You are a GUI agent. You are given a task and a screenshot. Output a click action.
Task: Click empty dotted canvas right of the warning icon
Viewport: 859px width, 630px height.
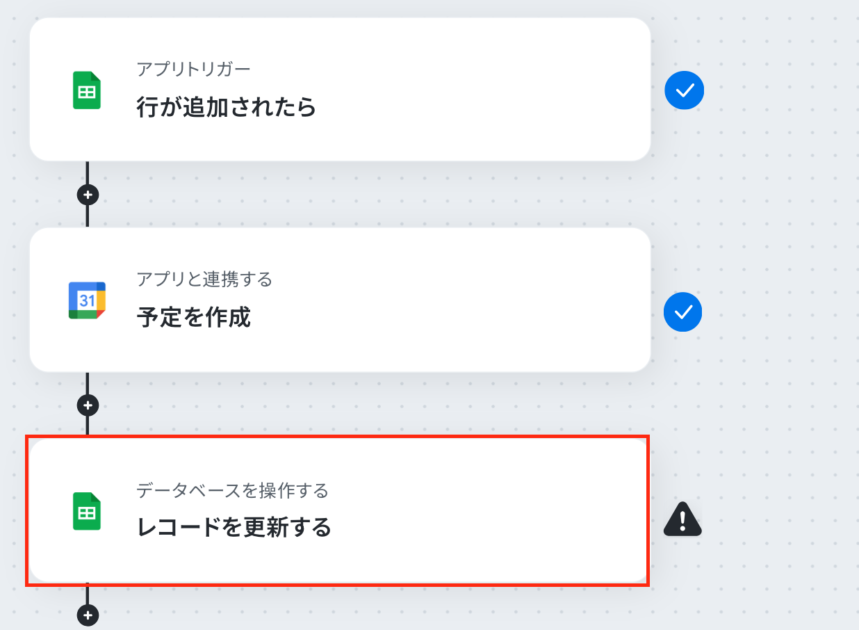coord(778,519)
